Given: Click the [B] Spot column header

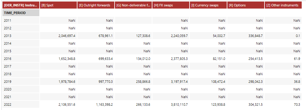Looking at the screenshot, I should [x=58, y=5].
